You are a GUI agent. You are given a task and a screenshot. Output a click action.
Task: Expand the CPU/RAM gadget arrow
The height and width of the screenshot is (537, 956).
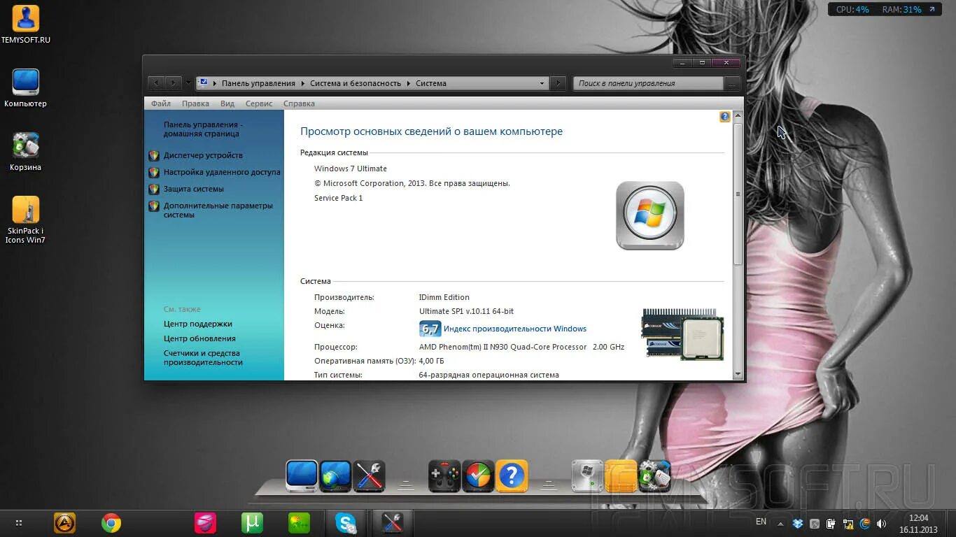point(932,10)
